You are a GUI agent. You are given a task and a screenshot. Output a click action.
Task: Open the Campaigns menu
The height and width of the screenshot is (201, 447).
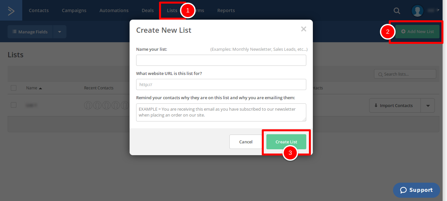(x=74, y=10)
